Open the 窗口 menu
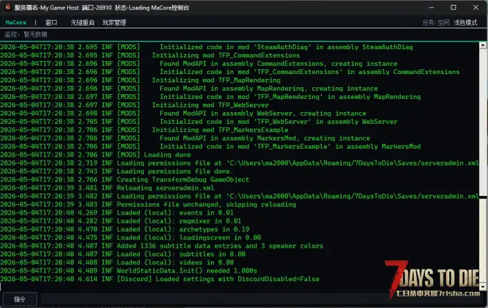488x308 pixels. click(51, 22)
